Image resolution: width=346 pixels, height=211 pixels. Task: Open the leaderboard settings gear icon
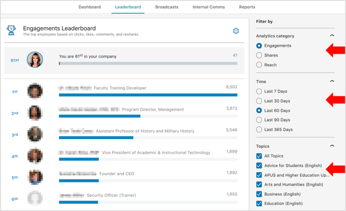236,31
